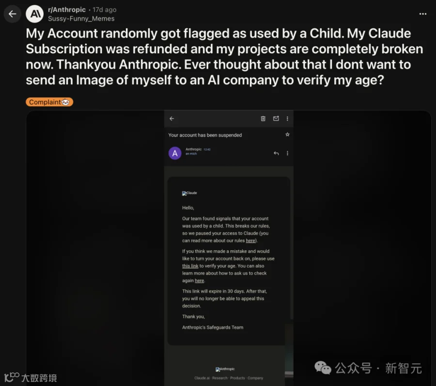Click the Claude.ai footer link
The width and height of the screenshot is (436, 386).
point(202,378)
